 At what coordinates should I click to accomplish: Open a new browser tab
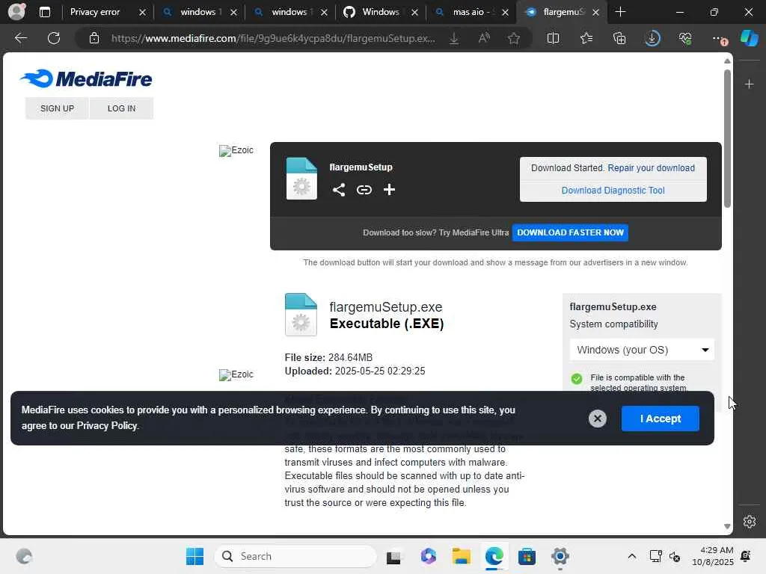pyautogui.click(x=620, y=12)
